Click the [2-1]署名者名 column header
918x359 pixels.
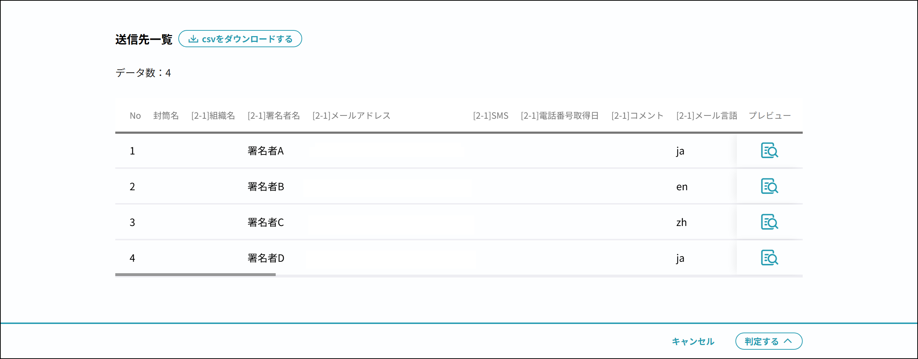pos(274,115)
